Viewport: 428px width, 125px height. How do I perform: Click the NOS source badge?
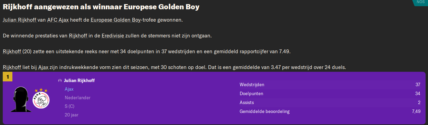point(420,2)
